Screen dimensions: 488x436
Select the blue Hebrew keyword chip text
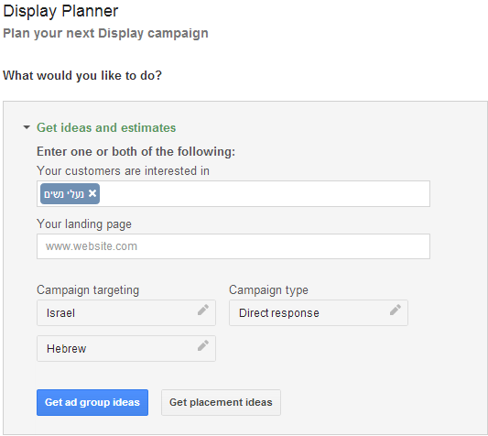point(64,194)
